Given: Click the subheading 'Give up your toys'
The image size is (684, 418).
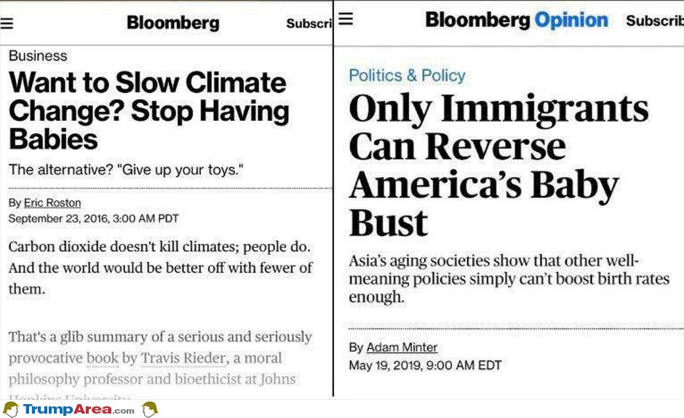Looking at the screenshot, I should coord(126,170).
